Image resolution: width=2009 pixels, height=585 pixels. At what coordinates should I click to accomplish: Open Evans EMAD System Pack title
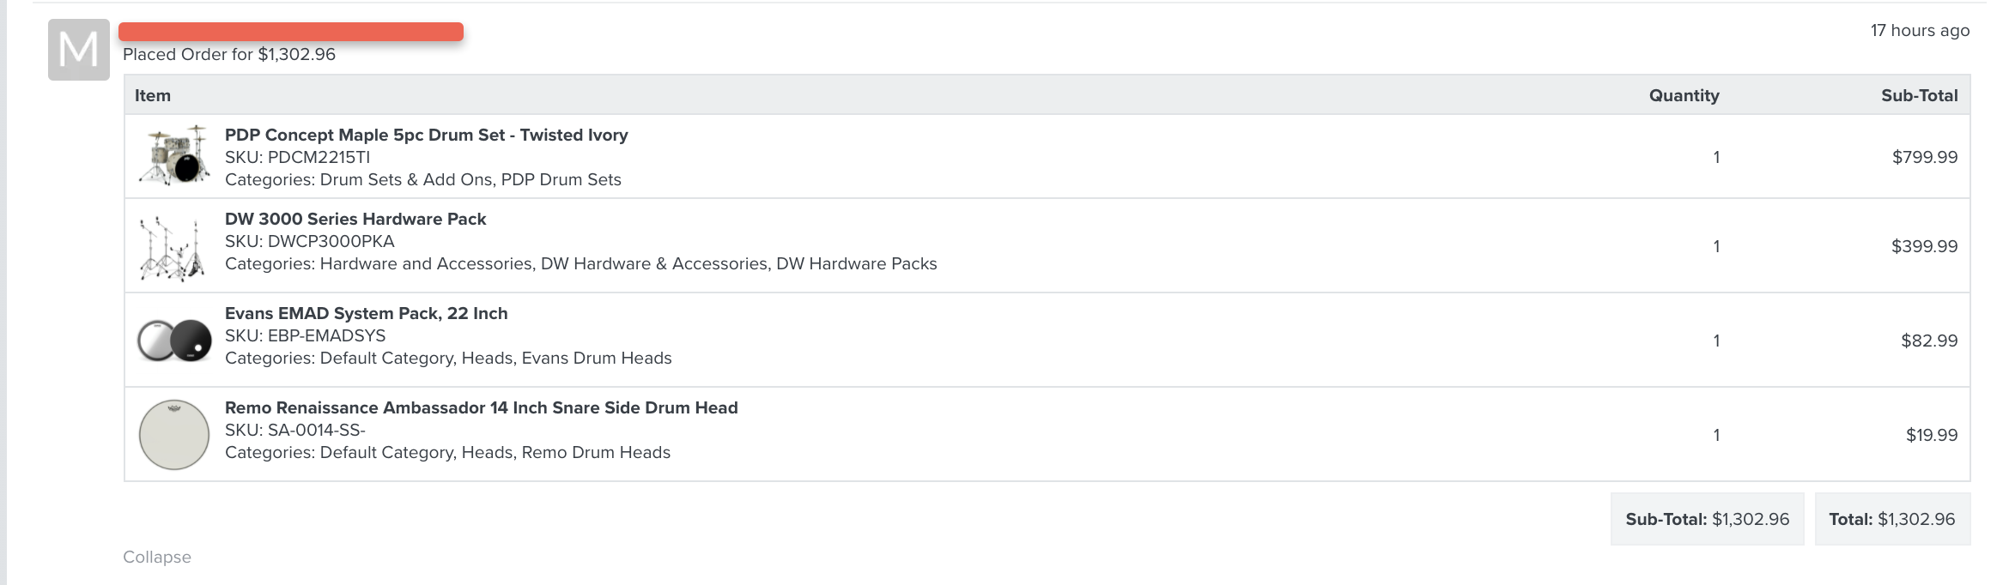point(367,313)
